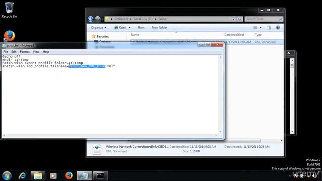Click the Notepad vertical scrollbar down arrow
The width and height of the screenshot is (322, 181).
point(221,131)
